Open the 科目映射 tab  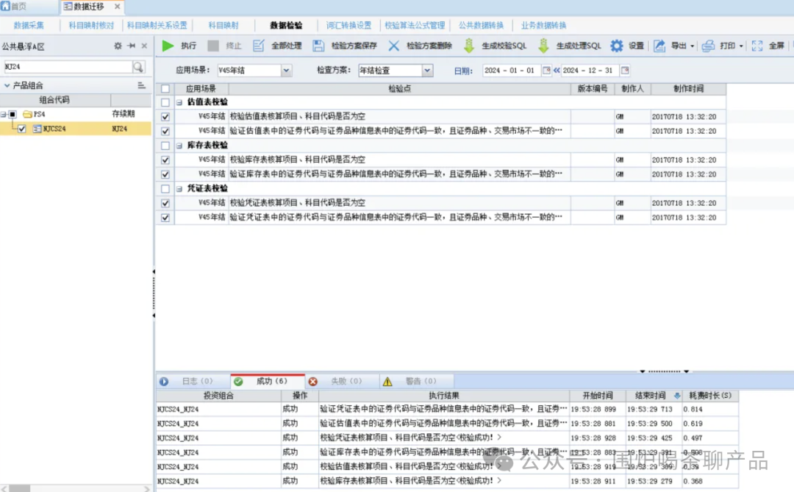(223, 25)
